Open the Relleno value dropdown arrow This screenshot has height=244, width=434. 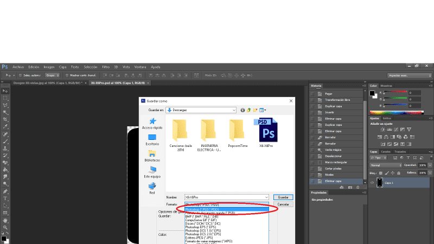click(x=430, y=173)
